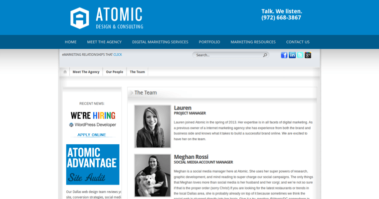Open the Meet The Agency nav menu

[x=104, y=42]
